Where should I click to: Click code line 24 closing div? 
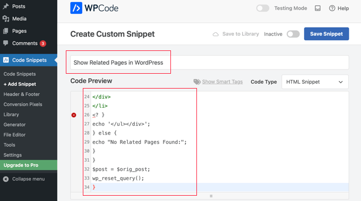click(101, 97)
